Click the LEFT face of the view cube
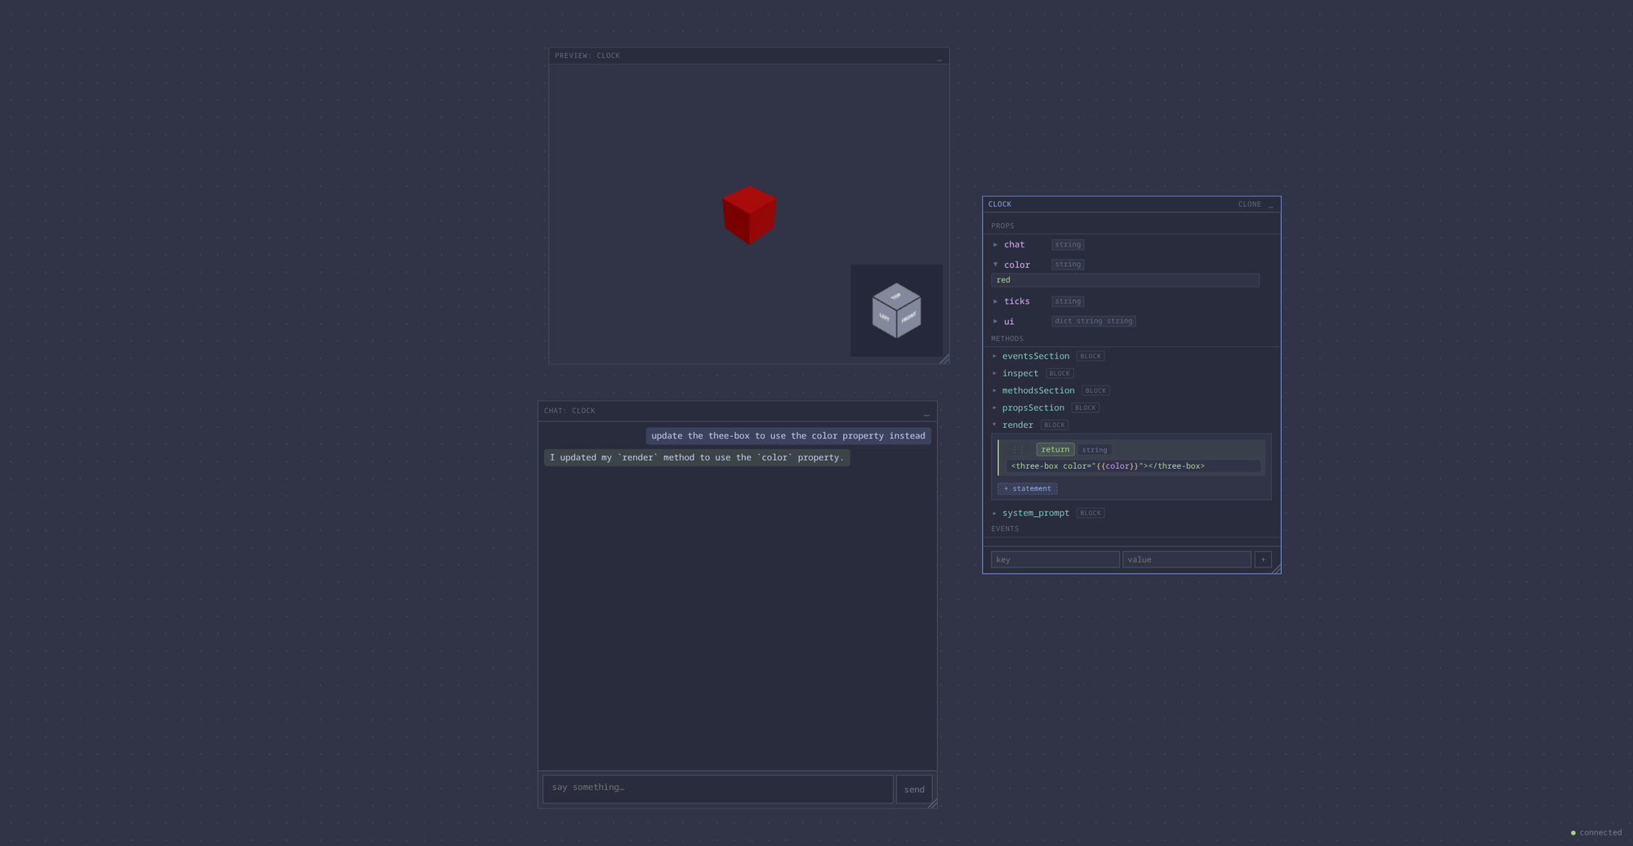The height and width of the screenshot is (846, 1633). 884,318
